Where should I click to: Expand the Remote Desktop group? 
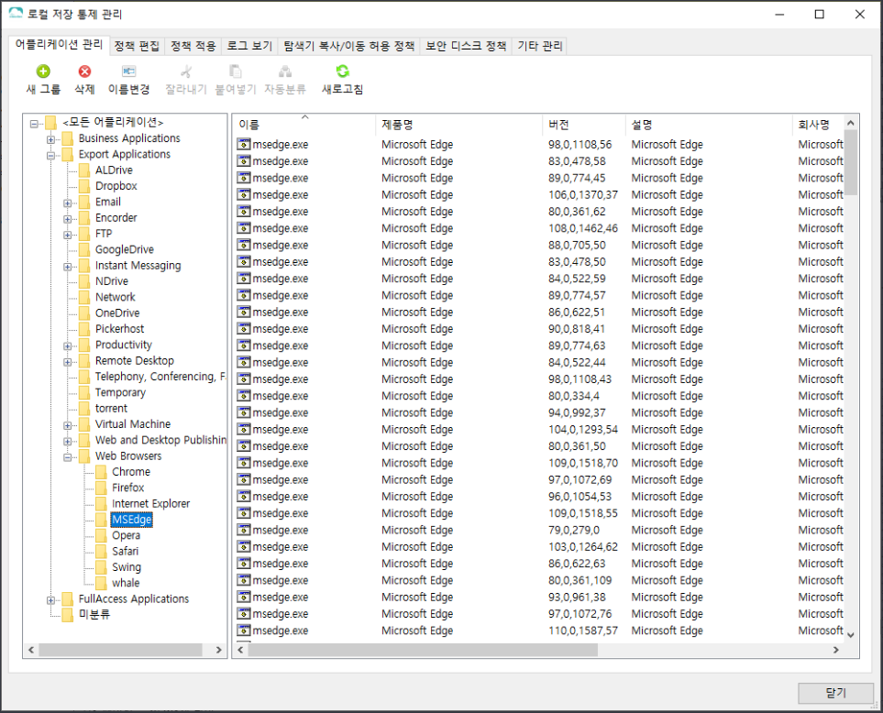pos(67,361)
